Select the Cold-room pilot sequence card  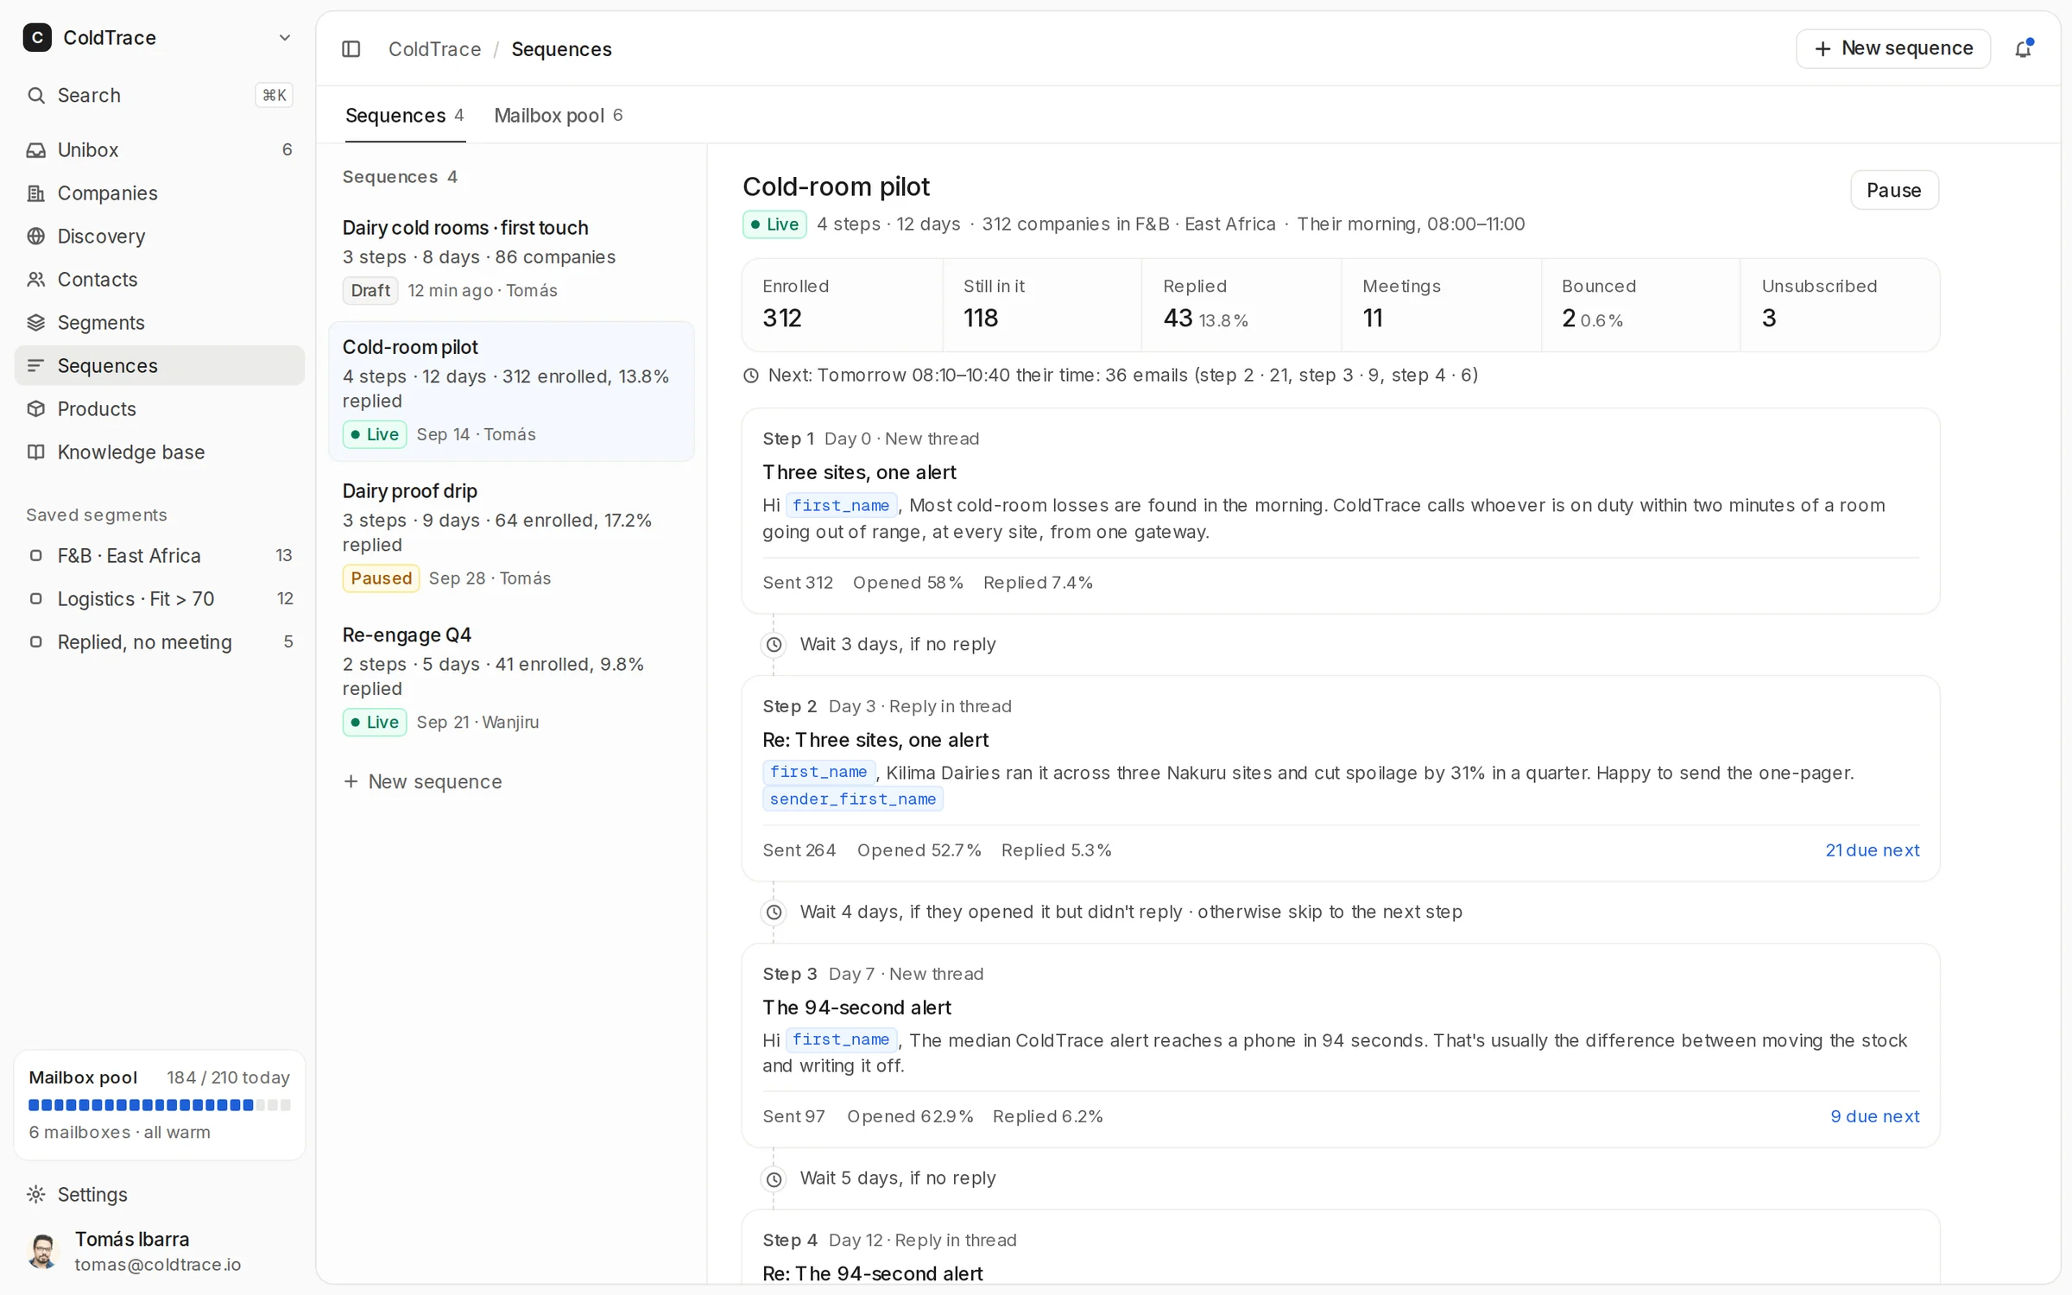click(511, 390)
